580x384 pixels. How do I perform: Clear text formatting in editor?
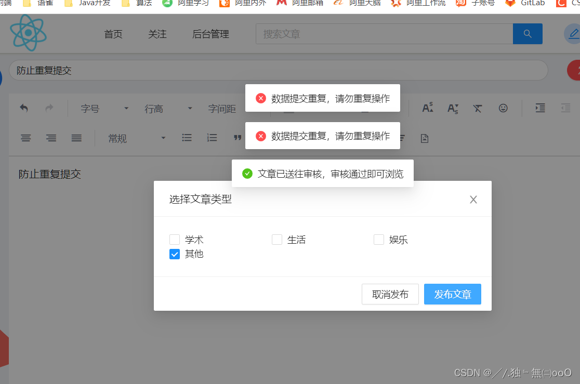point(478,109)
